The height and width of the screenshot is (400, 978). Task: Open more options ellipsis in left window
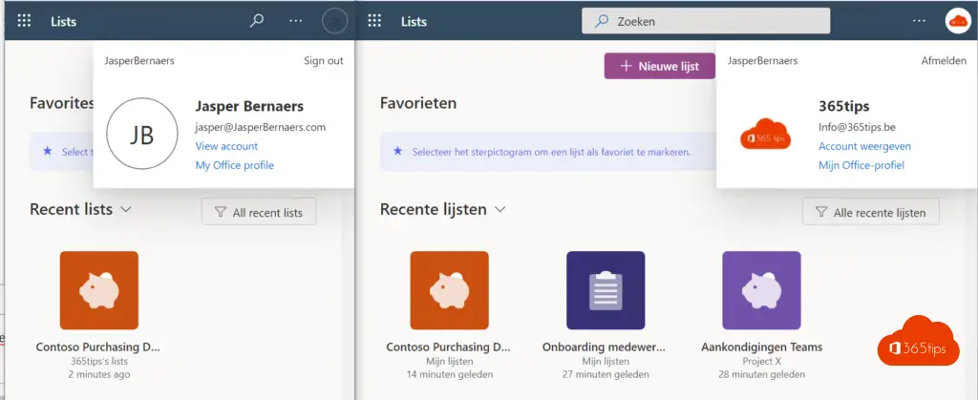(x=296, y=21)
